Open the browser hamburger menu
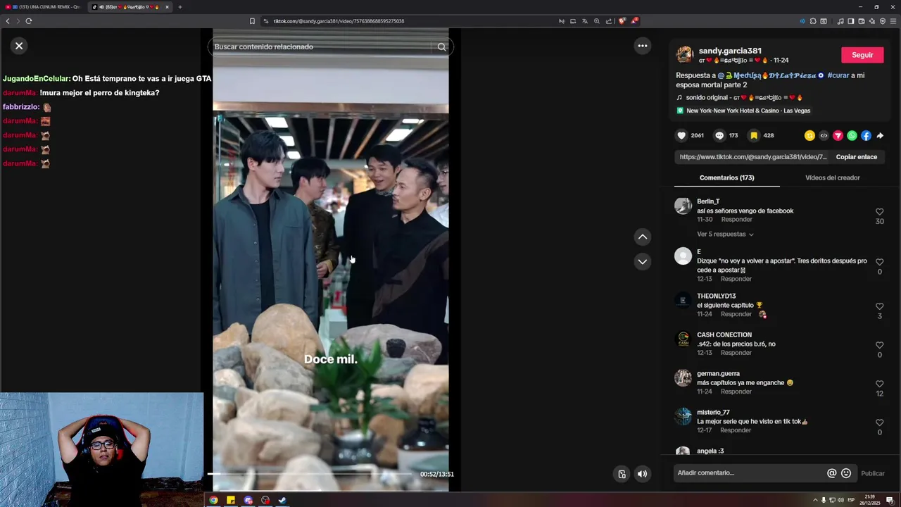The image size is (901, 507). click(894, 21)
